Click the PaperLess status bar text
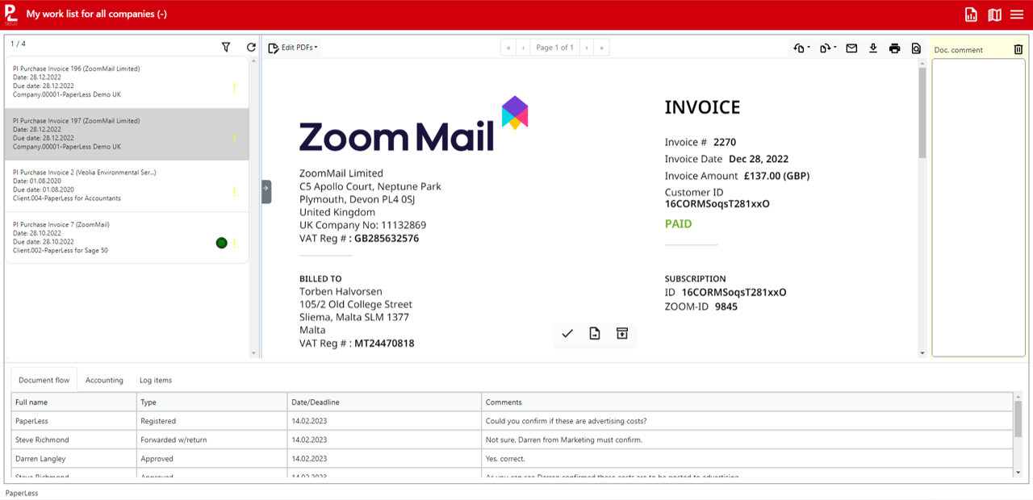 pyautogui.click(x=22, y=493)
